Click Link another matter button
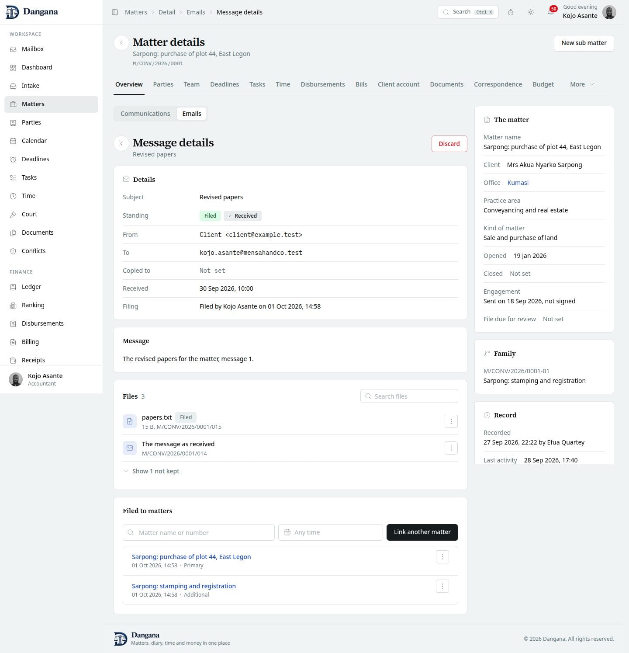 pos(422,532)
